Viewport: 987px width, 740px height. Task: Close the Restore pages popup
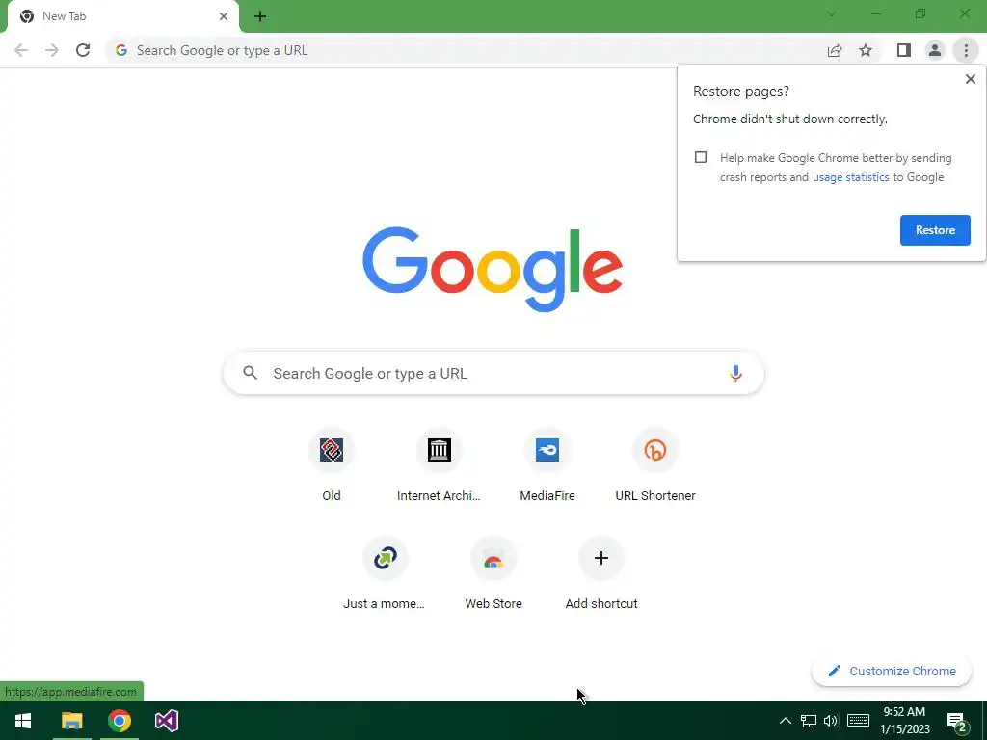970,79
